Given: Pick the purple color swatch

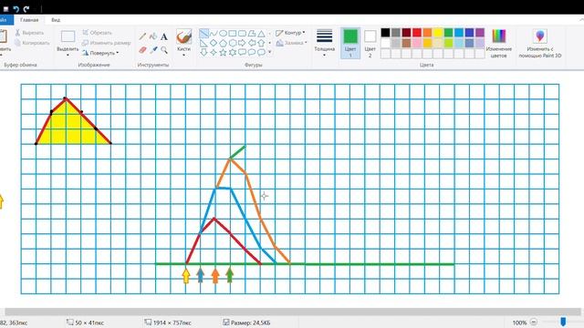Looking at the screenshot, I should coord(480,33).
